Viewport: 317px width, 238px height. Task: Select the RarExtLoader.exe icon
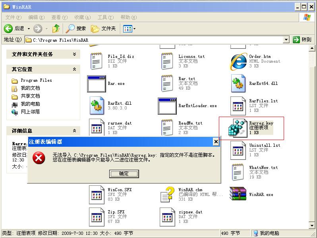tap(167, 106)
